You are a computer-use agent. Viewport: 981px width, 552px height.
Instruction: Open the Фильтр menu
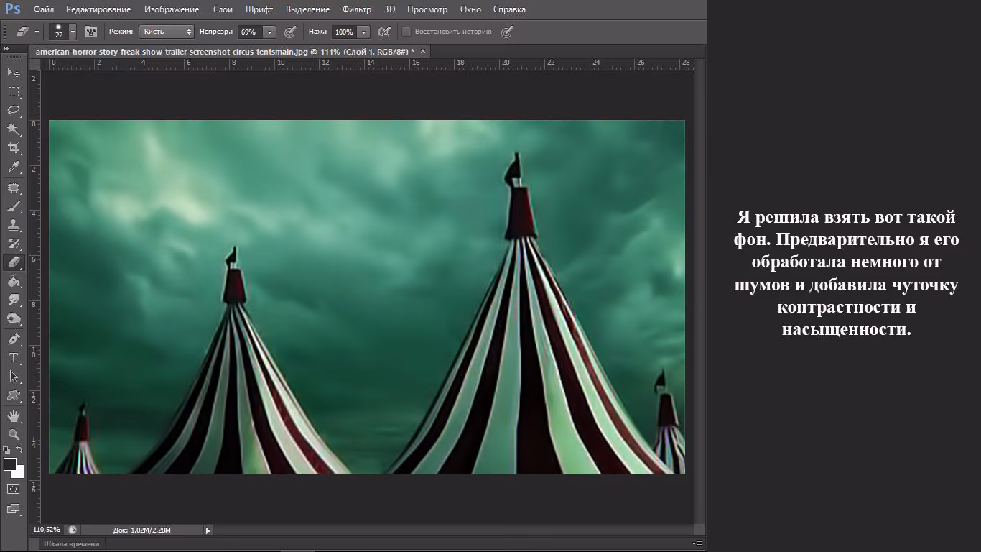(x=357, y=9)
